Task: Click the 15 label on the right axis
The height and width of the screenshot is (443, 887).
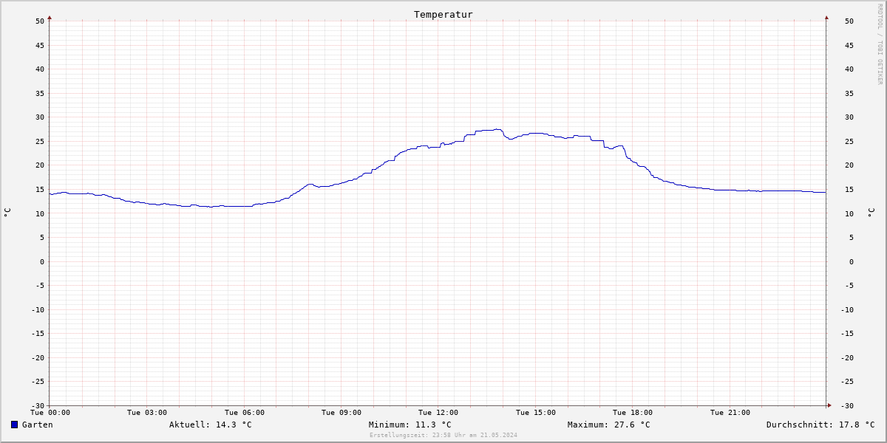Action: coord(849,189)
